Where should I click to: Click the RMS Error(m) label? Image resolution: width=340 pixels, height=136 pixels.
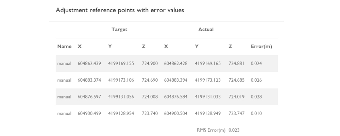point(211,130)
